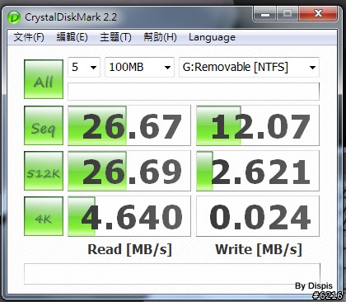
Task: Click the blank status box beside All
Action: (x=194, y=92)
